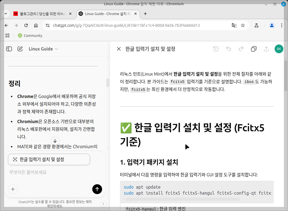The height and width of the screenshot is (211, 288).
Task: Reload the current page
Action: point(26,25)
